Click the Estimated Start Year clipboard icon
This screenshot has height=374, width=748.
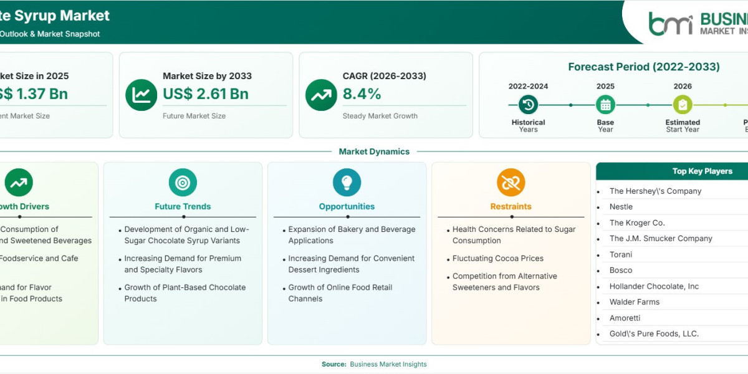coord(683,104)
